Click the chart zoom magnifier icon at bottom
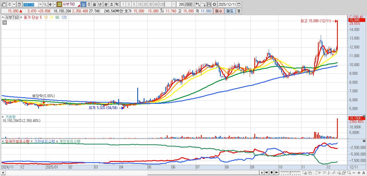 349,173
